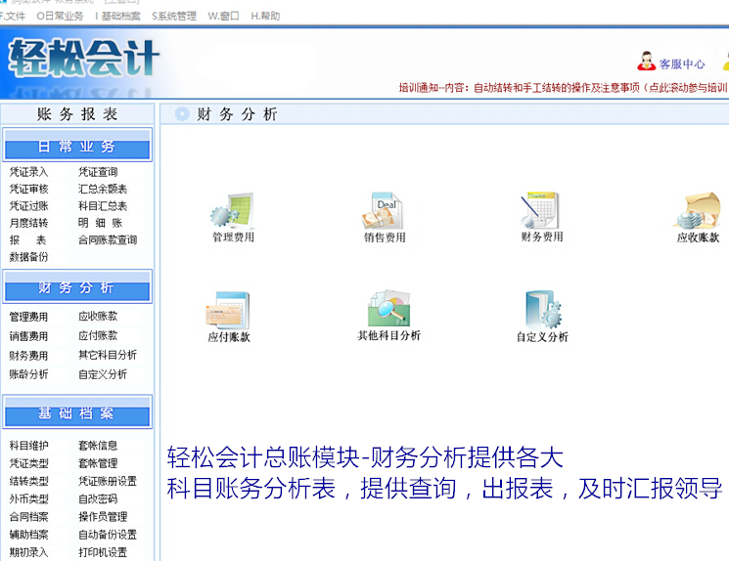Viewport: 729px width, 561px height.
Task: Open sidebar 应付账款 link
Action: [x=98, y=336]
